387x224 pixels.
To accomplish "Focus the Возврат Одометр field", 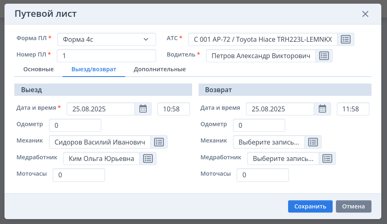I will (259, 125).
